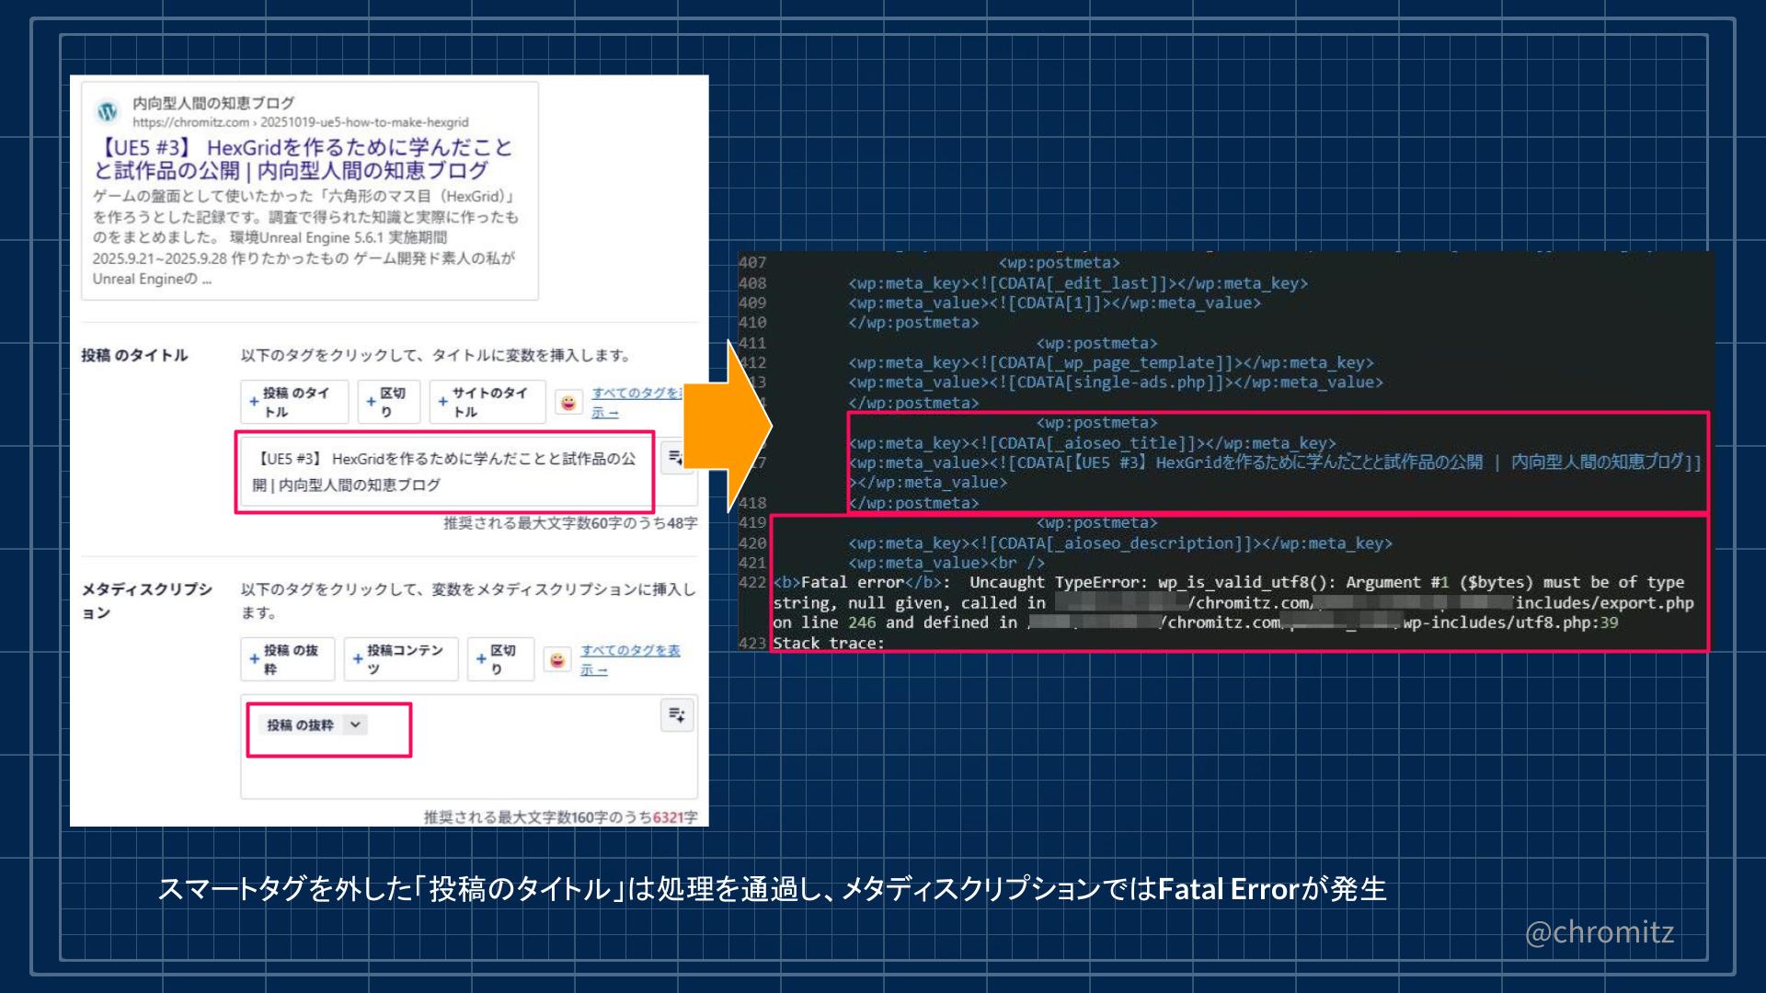The image size is (1766, 993).
Task: Insert the 区切り tag into the meta description
Action: pyautogui.click(x=499, y=658)
